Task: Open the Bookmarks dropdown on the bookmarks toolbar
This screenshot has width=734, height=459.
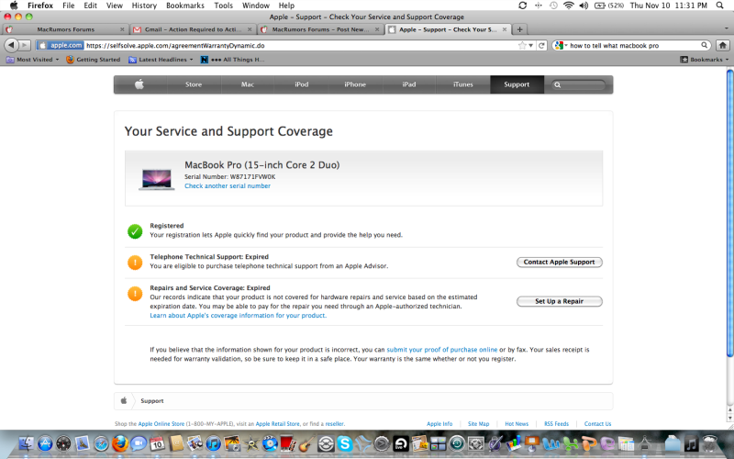Action: [705, 60]
